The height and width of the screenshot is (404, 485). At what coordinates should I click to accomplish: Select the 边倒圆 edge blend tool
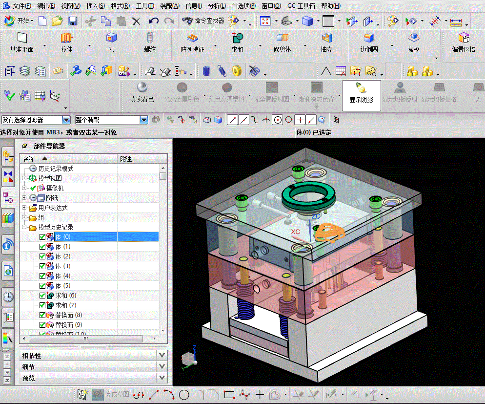click(x=369, y=43)
